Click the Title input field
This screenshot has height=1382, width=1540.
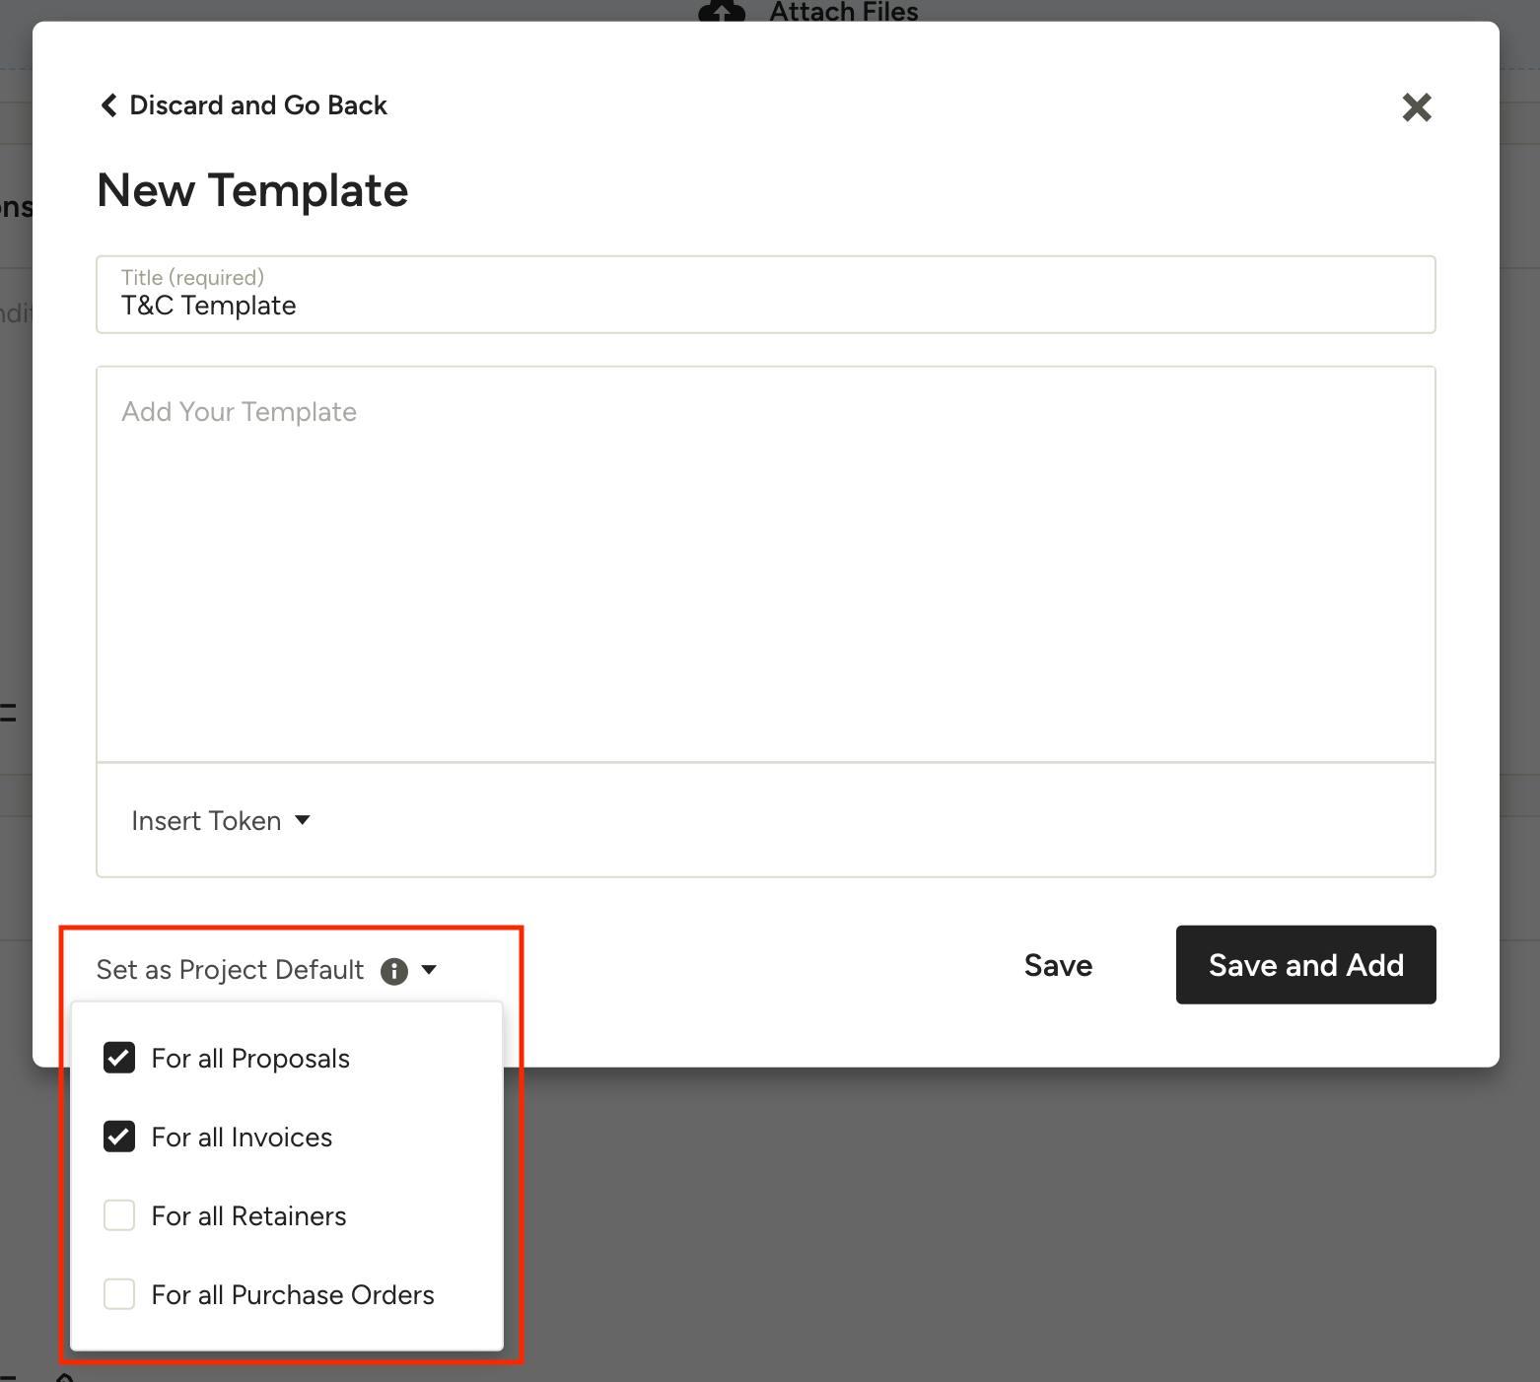(765, 306)
